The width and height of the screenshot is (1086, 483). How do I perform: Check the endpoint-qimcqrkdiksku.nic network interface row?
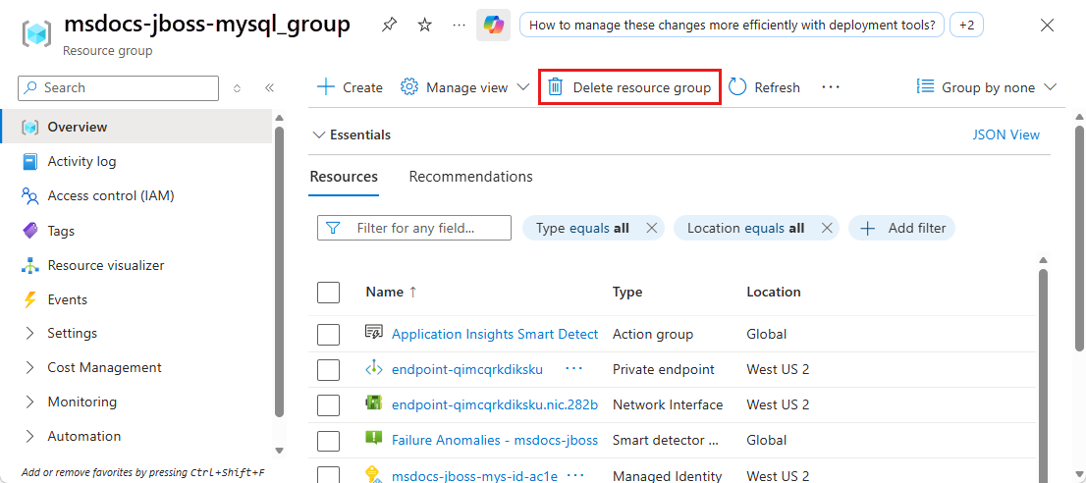(x=328, y=404)
